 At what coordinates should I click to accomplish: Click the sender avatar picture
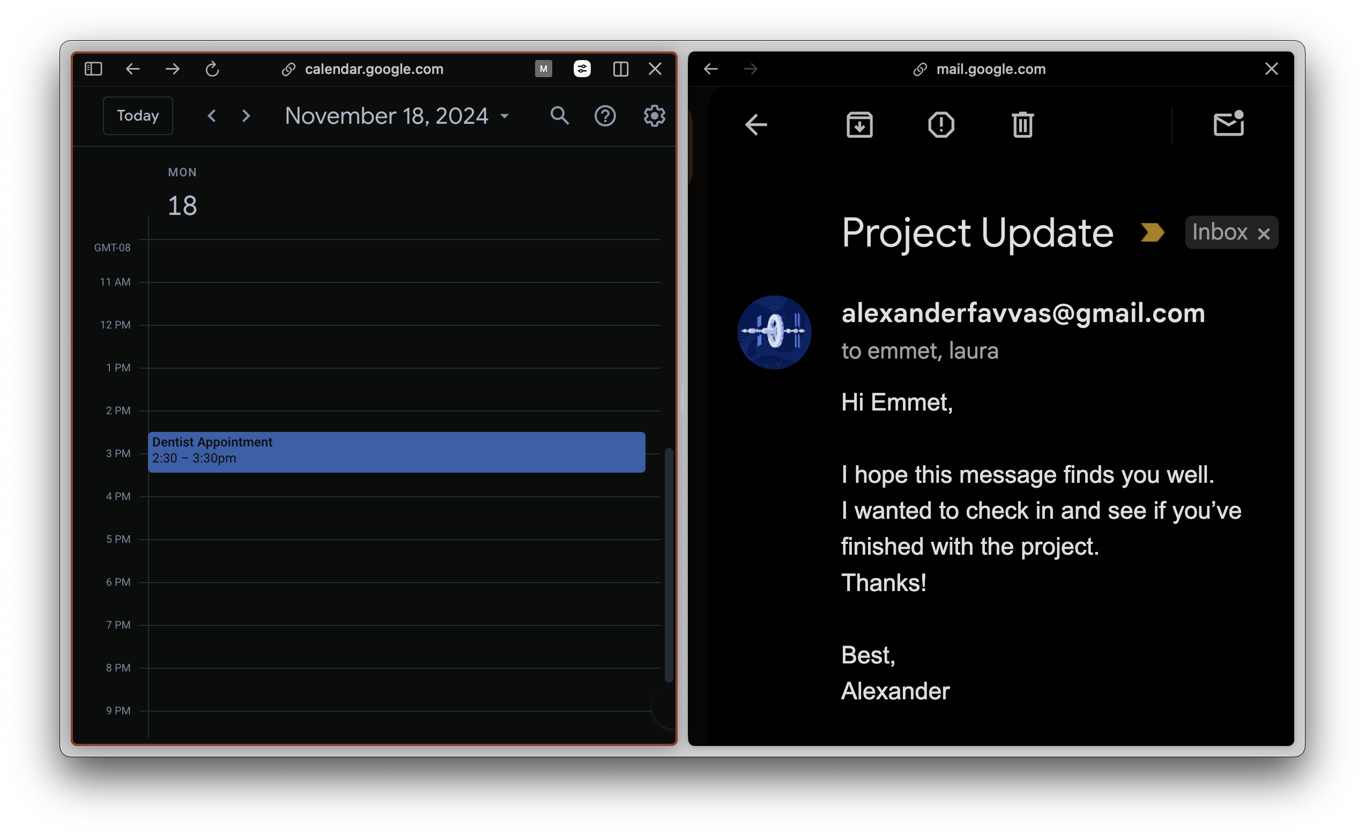tap(774, 332)
